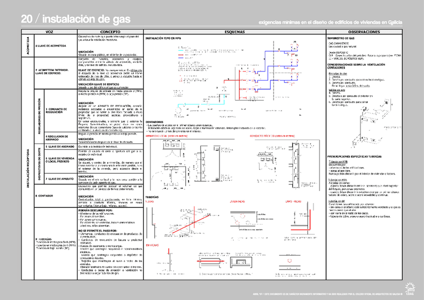
Task: Select the "ESQUEMAS" column header
Action: coord(234,32)
